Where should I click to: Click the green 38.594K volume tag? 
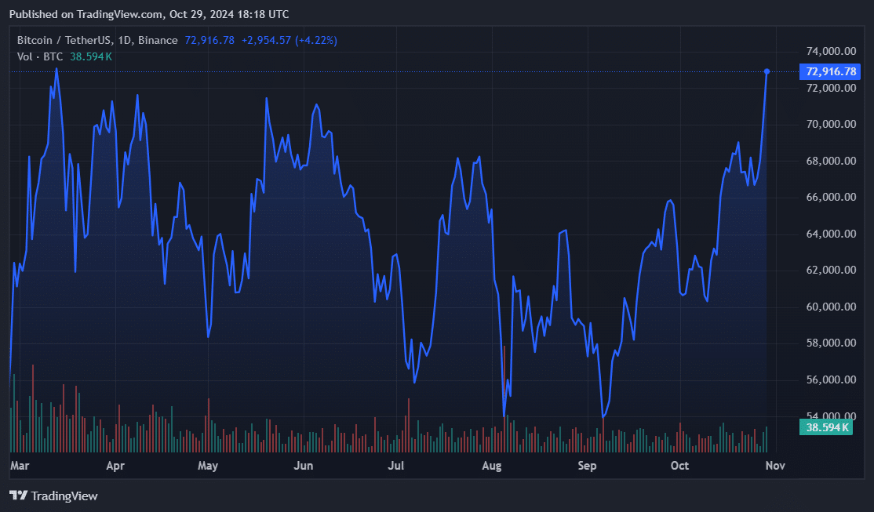click(825, 427)
